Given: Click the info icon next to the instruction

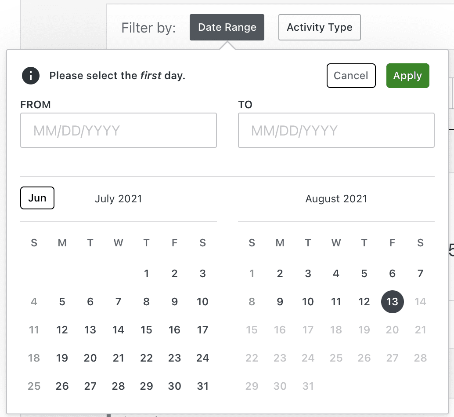Looking at the screenshot, I should [30, 76].
